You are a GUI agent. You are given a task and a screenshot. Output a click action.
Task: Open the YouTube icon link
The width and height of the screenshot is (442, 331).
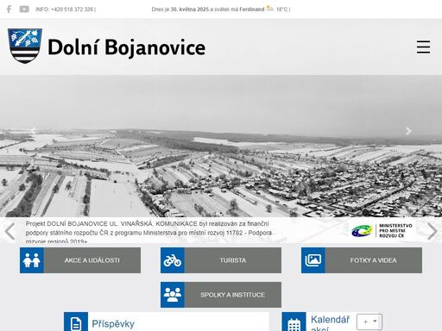(x=24, y=9)
